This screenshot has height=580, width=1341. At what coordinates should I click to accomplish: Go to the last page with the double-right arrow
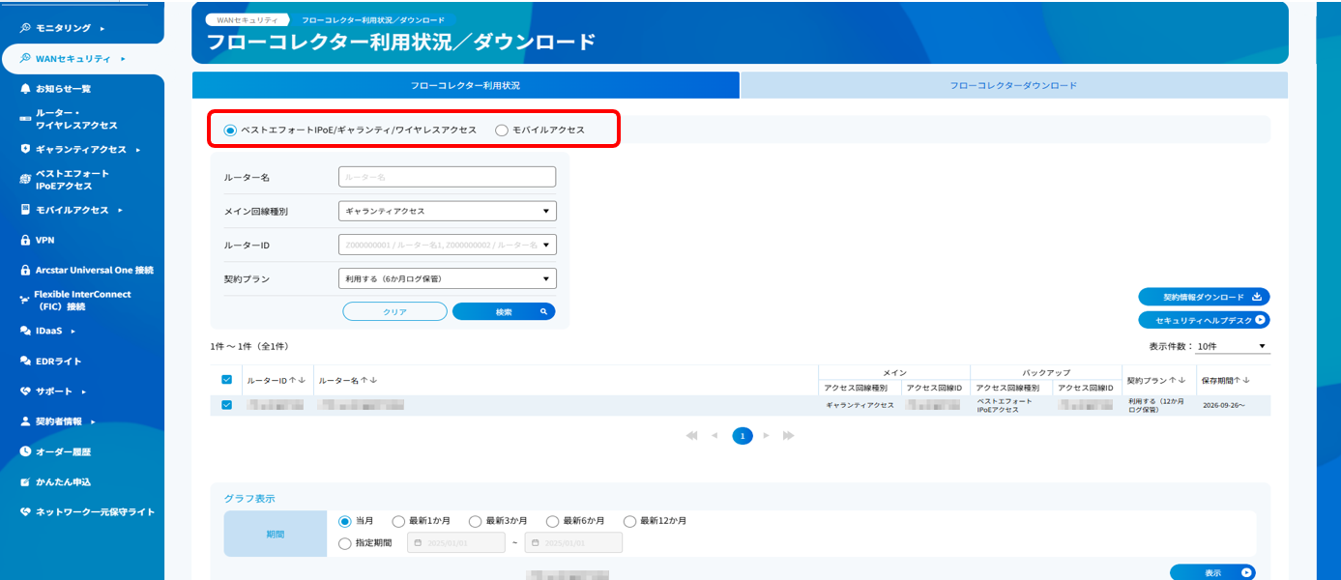(x=789, y=436)
